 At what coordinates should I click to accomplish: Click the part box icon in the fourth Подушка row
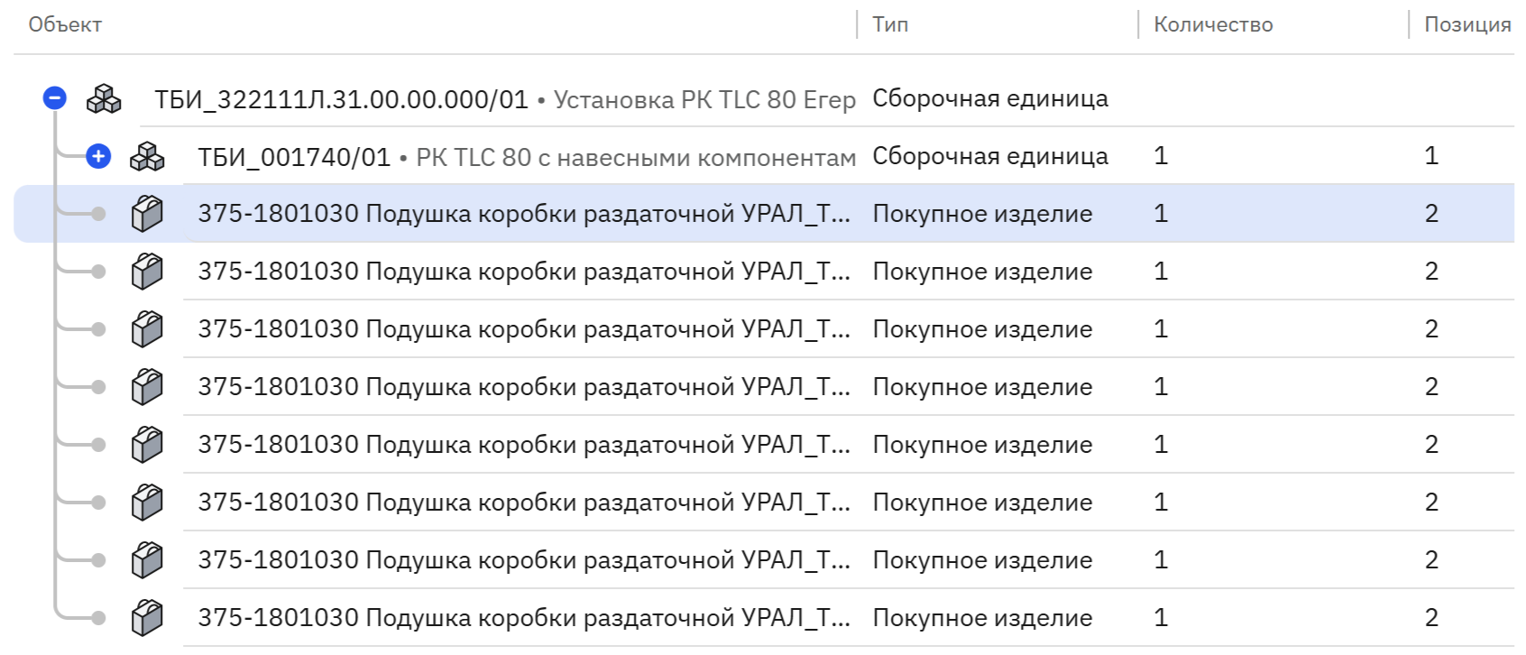pyautogui.click(x=147, y=387)
